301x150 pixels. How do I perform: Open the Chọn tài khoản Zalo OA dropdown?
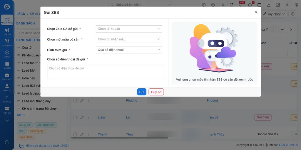click(129, 29)
